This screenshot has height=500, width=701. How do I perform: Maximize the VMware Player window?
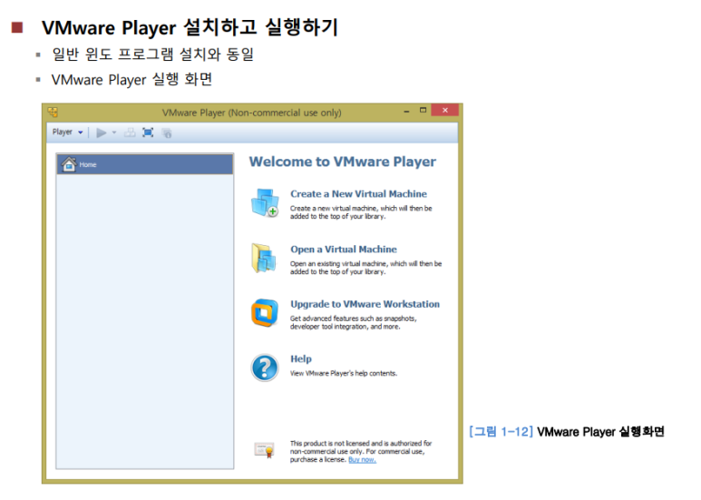(423, 110)
